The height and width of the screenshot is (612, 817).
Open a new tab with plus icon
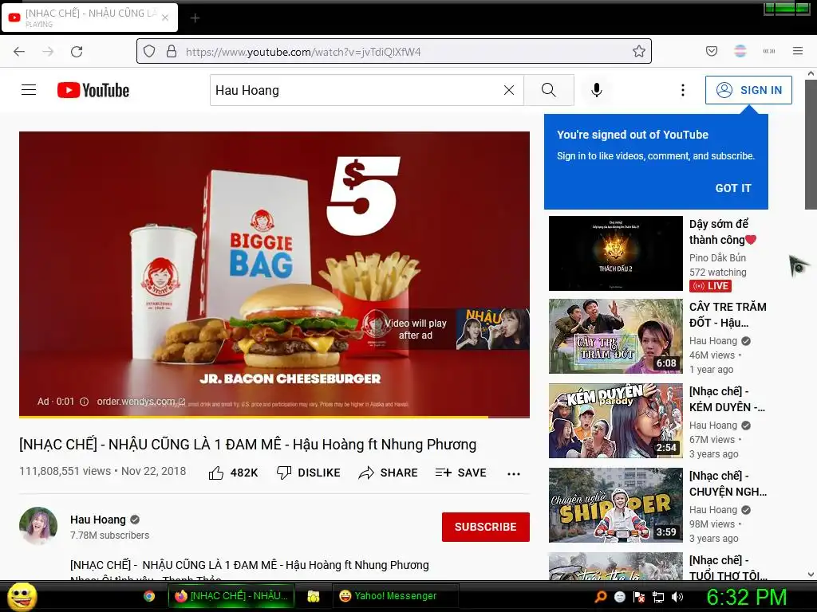tap(195, 18)
